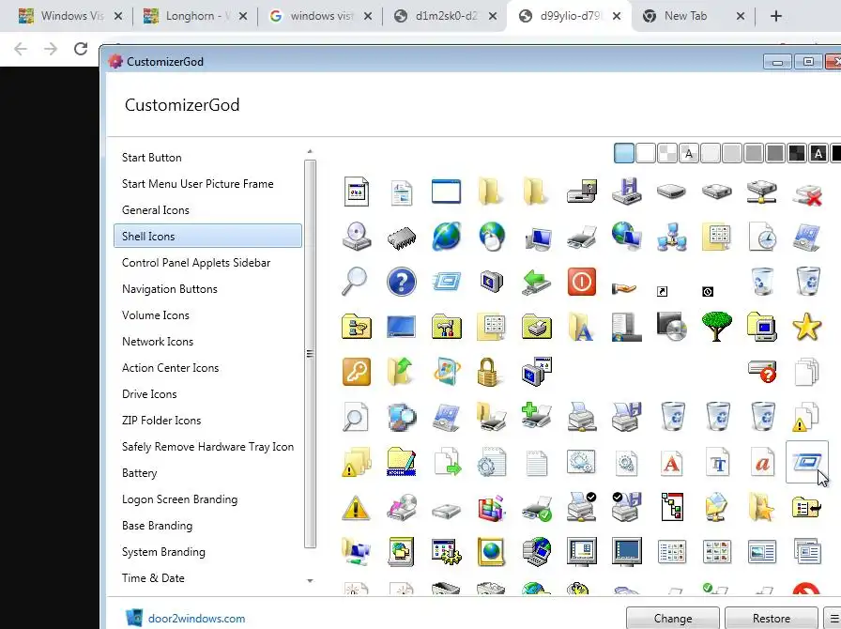Reload the browser page
The image size is (841, 629).
click(x=81, y=49)
